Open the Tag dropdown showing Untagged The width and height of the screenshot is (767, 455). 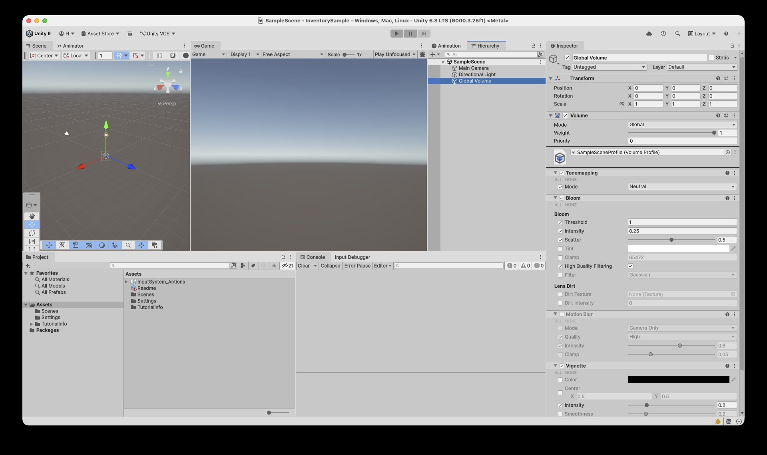[610, 67]
